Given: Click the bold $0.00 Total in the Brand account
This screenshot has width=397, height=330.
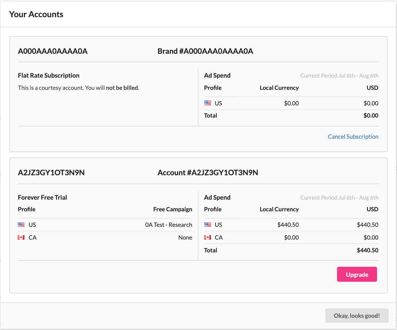Looking at the screenshot, I should click(x=371, y=115).
